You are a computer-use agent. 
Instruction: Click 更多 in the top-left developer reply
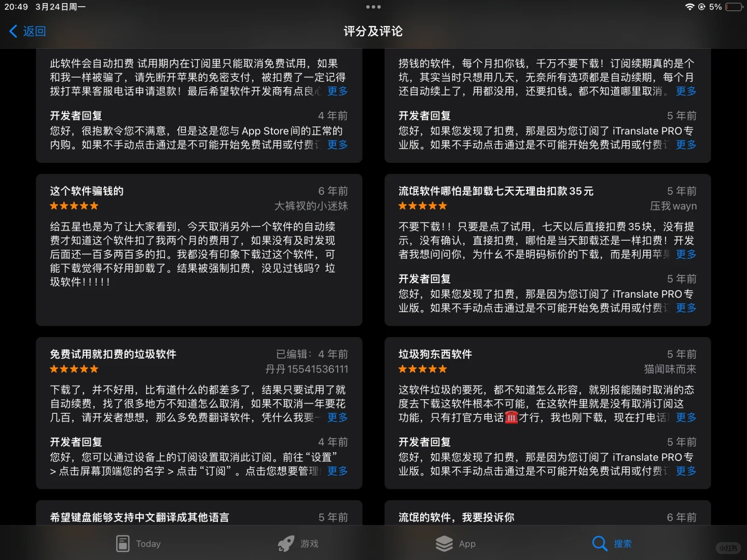coord(337,145)
